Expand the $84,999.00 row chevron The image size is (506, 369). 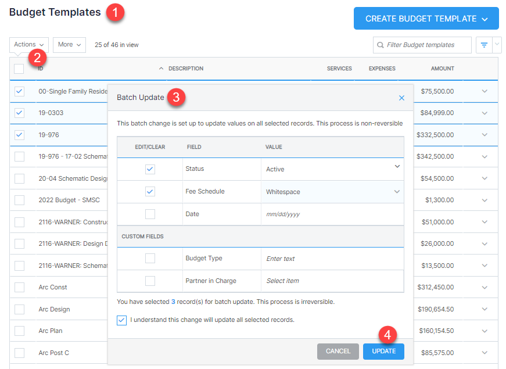click(485, 113)
